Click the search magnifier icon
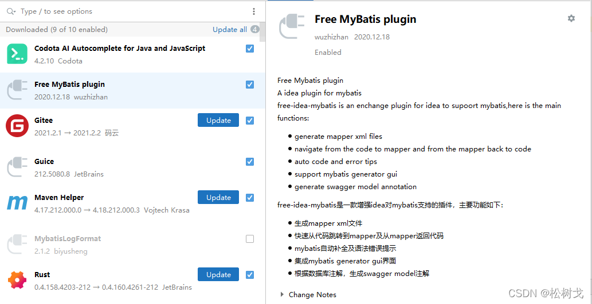 pos(11,11)
